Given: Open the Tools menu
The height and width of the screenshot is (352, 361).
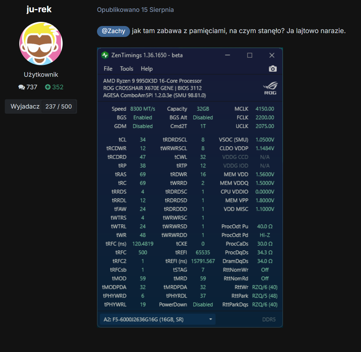Looking at the screenshot, I should [x=127, y=69].
